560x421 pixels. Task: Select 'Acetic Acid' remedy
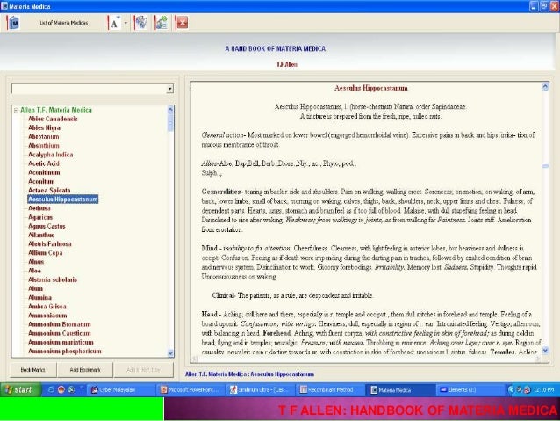[x=44, y=163]
